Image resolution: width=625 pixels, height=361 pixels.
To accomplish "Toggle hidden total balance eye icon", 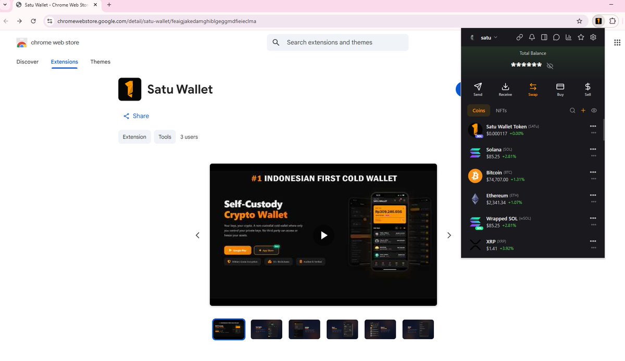I will [x=550, y=66].
